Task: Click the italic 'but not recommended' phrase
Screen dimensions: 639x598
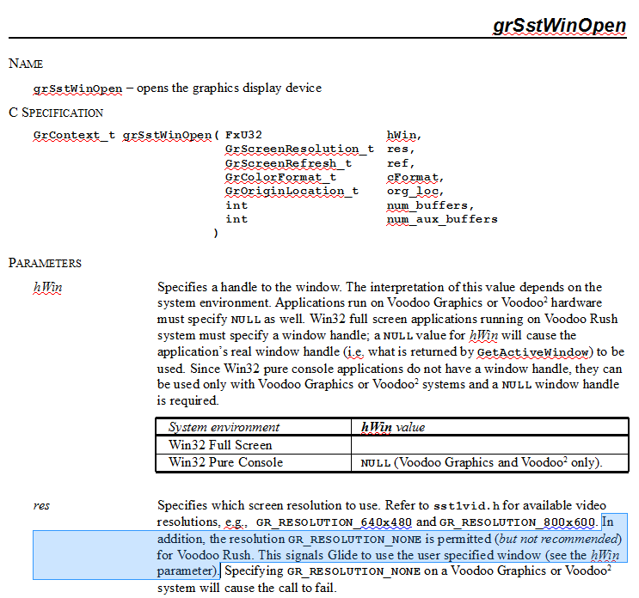Action: pos(558,539)
